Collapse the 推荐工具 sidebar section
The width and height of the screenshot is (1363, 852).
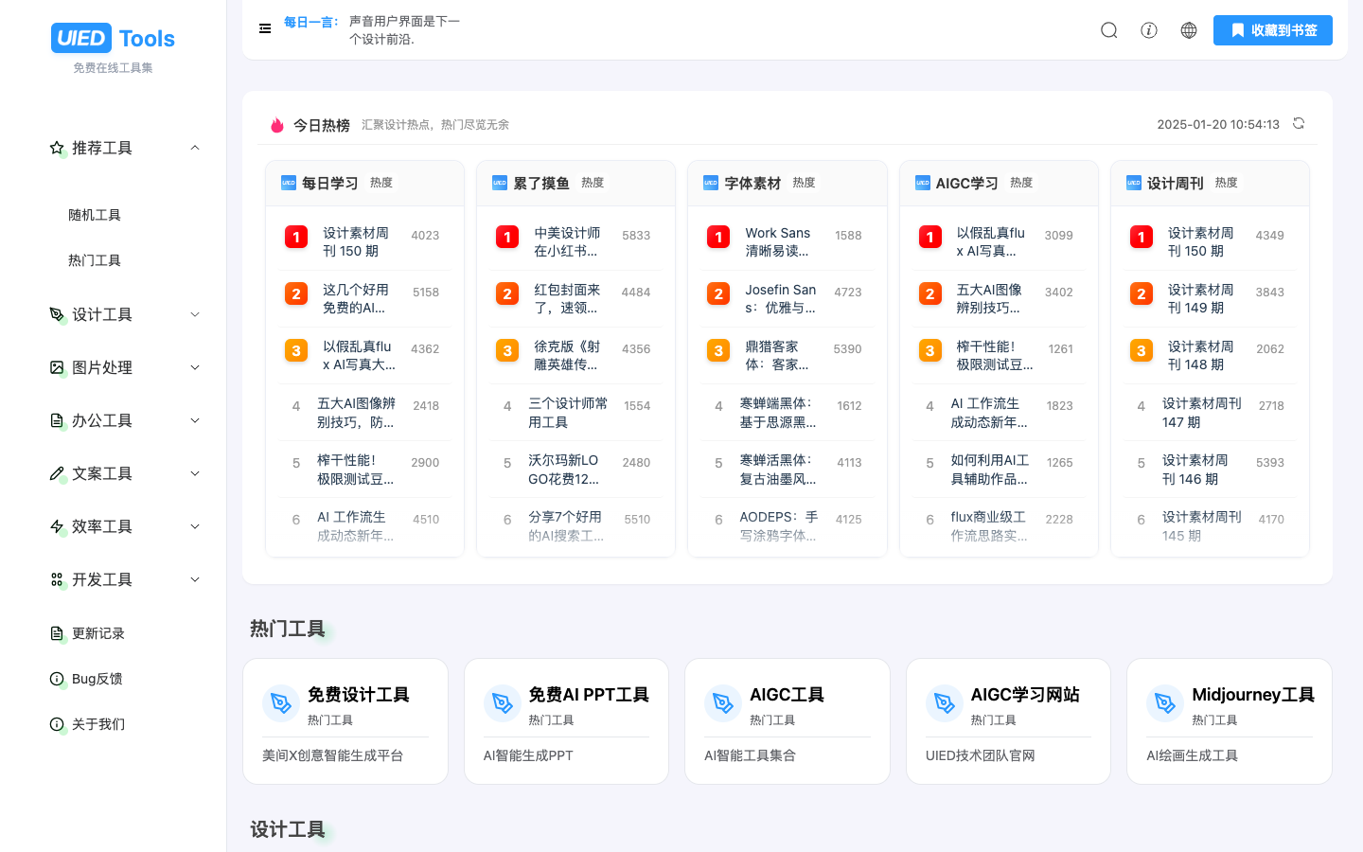pyautogui.click(x=194, y=148)
